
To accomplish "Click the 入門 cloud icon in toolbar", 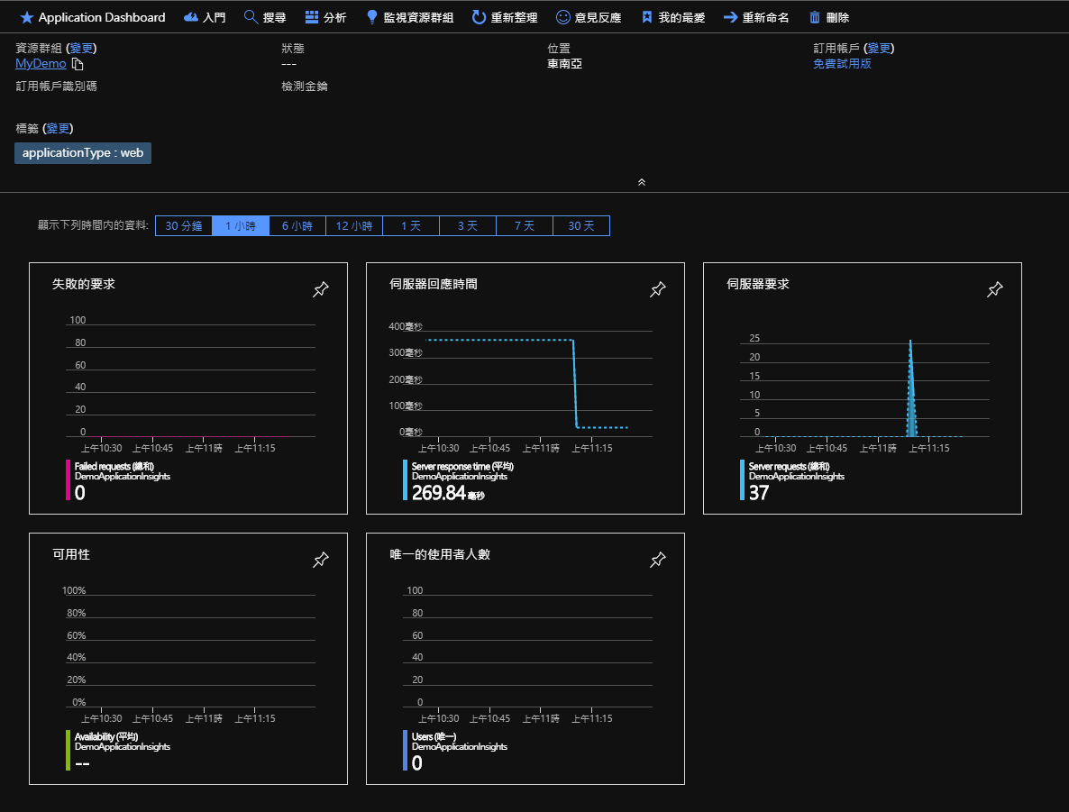I will 191,17.
